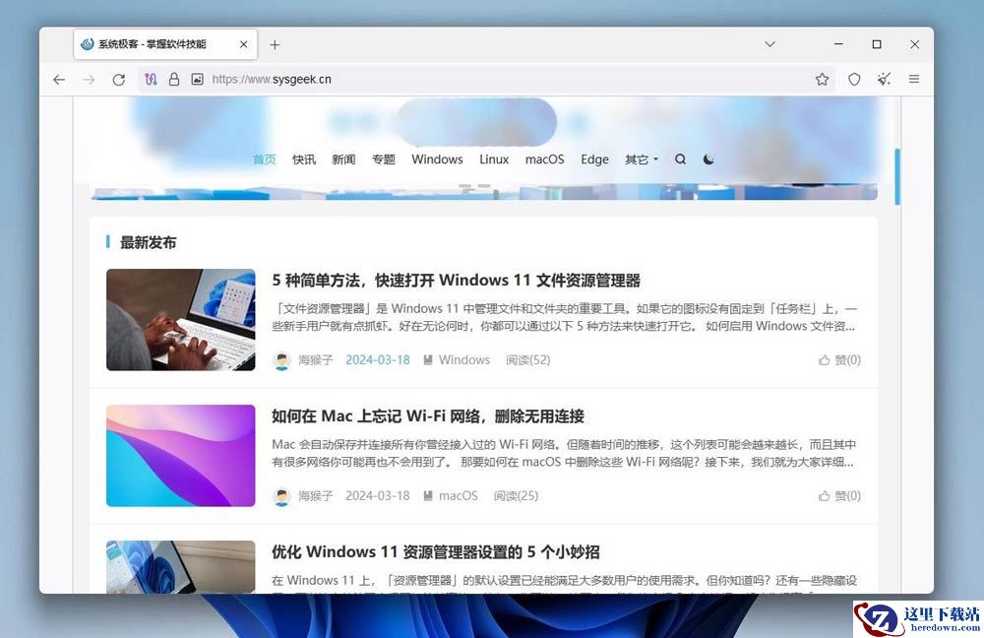Open the shield protection icon

[854, 79]
